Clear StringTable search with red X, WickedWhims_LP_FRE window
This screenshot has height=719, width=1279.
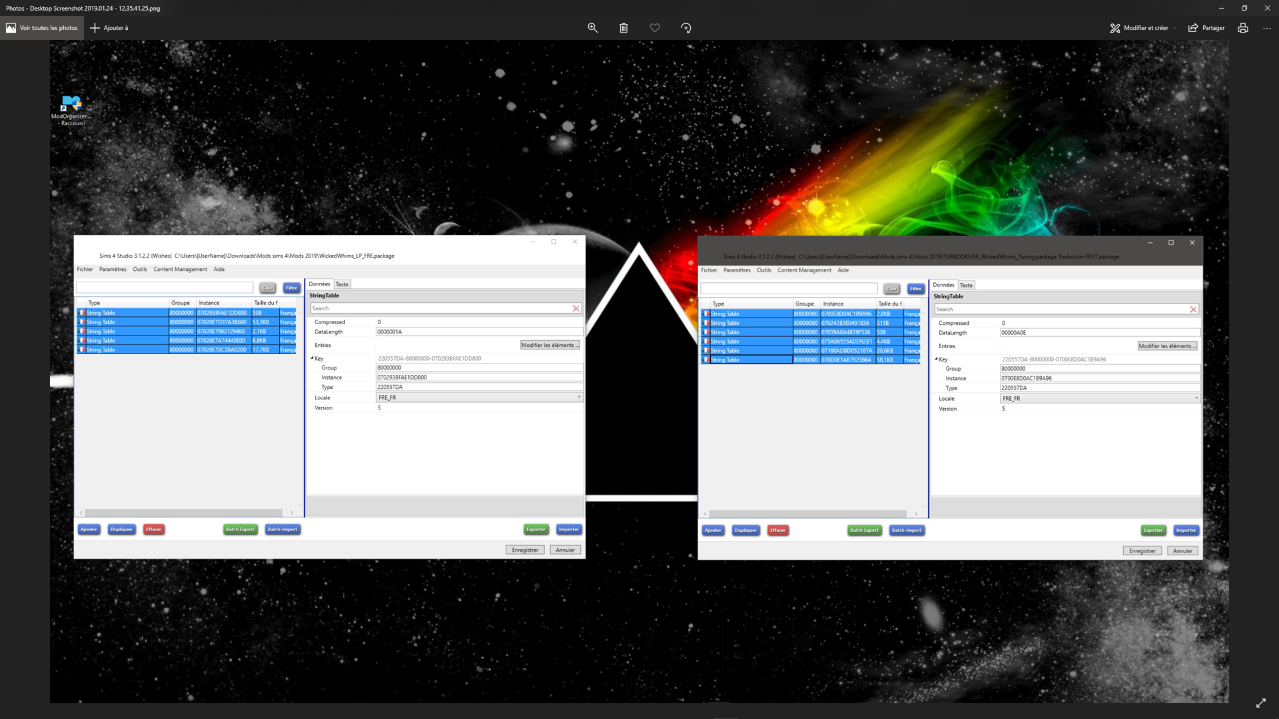(x=576, y=308)
